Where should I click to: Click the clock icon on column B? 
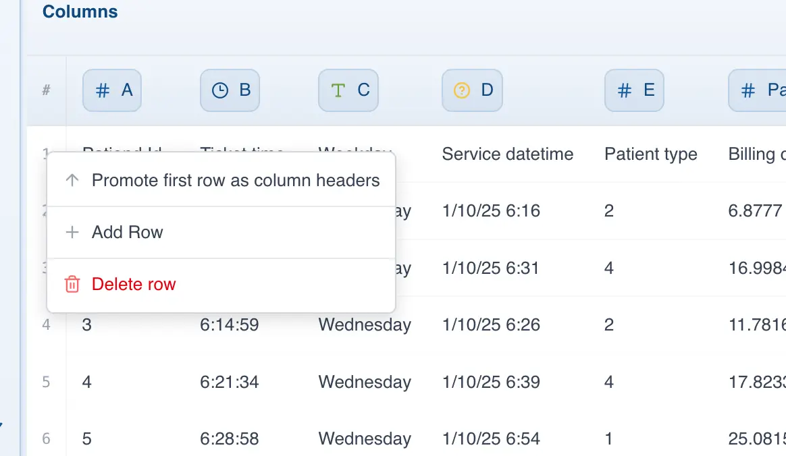pyautogui.click(x=220, y=90)
